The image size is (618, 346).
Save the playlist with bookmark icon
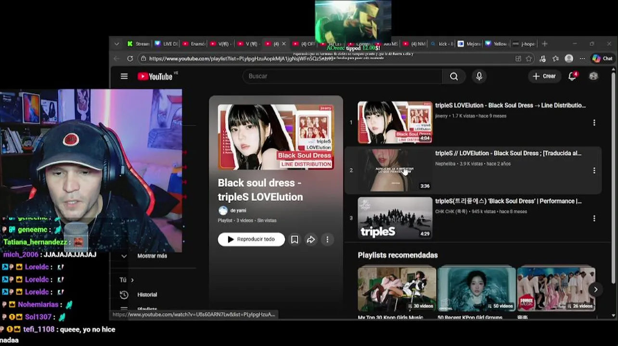tap(295, 239)
